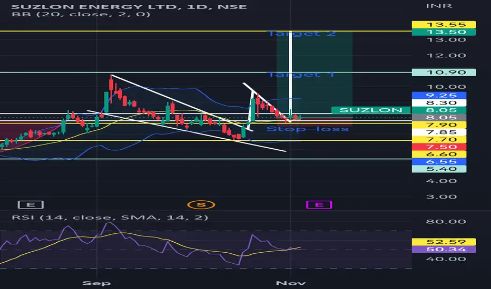This screenshot has height=289, width=491.
Task: Select the 6.55 blue price label
Action: coord(439,161)
